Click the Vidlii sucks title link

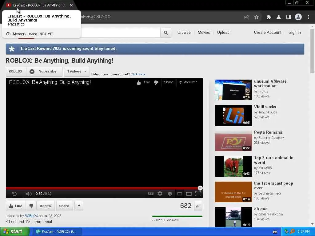tap(265, 107)
